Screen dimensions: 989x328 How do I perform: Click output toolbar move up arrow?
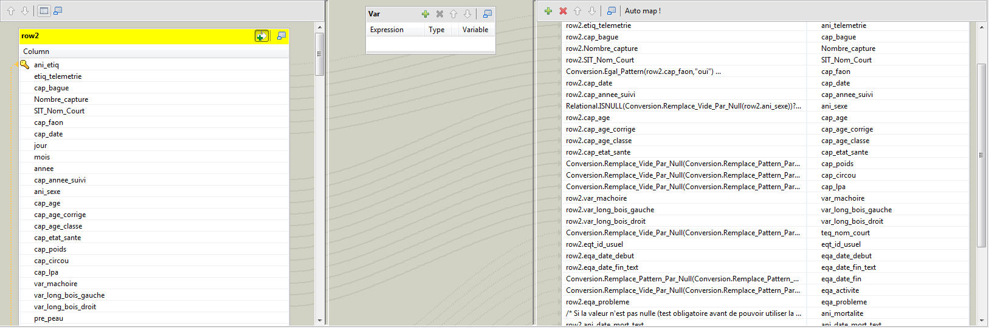pyautogui.click(x=577, y=11)
